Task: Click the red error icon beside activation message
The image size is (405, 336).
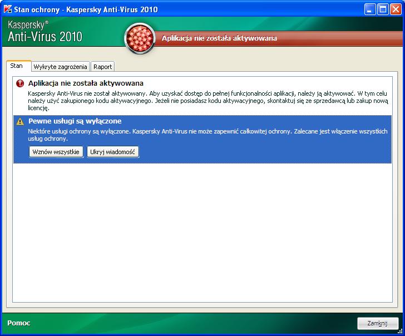Action: 20,83
